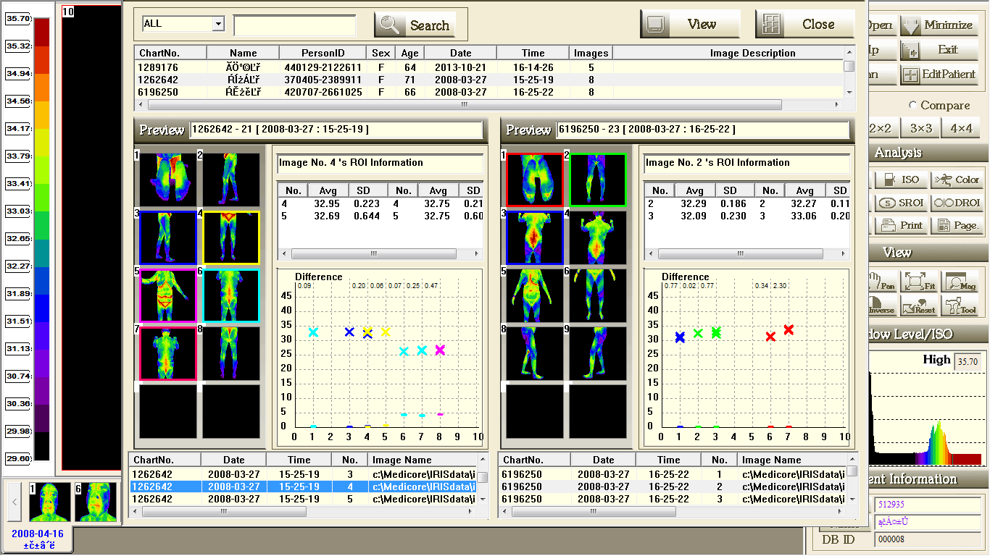Viewport: 990px width, 556px height.
Task: Open the Tool settings icon
Action: click(x=959, y=306)
